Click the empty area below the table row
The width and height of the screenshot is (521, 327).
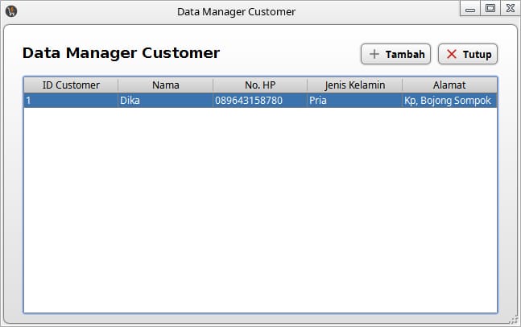tap(260, 209)
